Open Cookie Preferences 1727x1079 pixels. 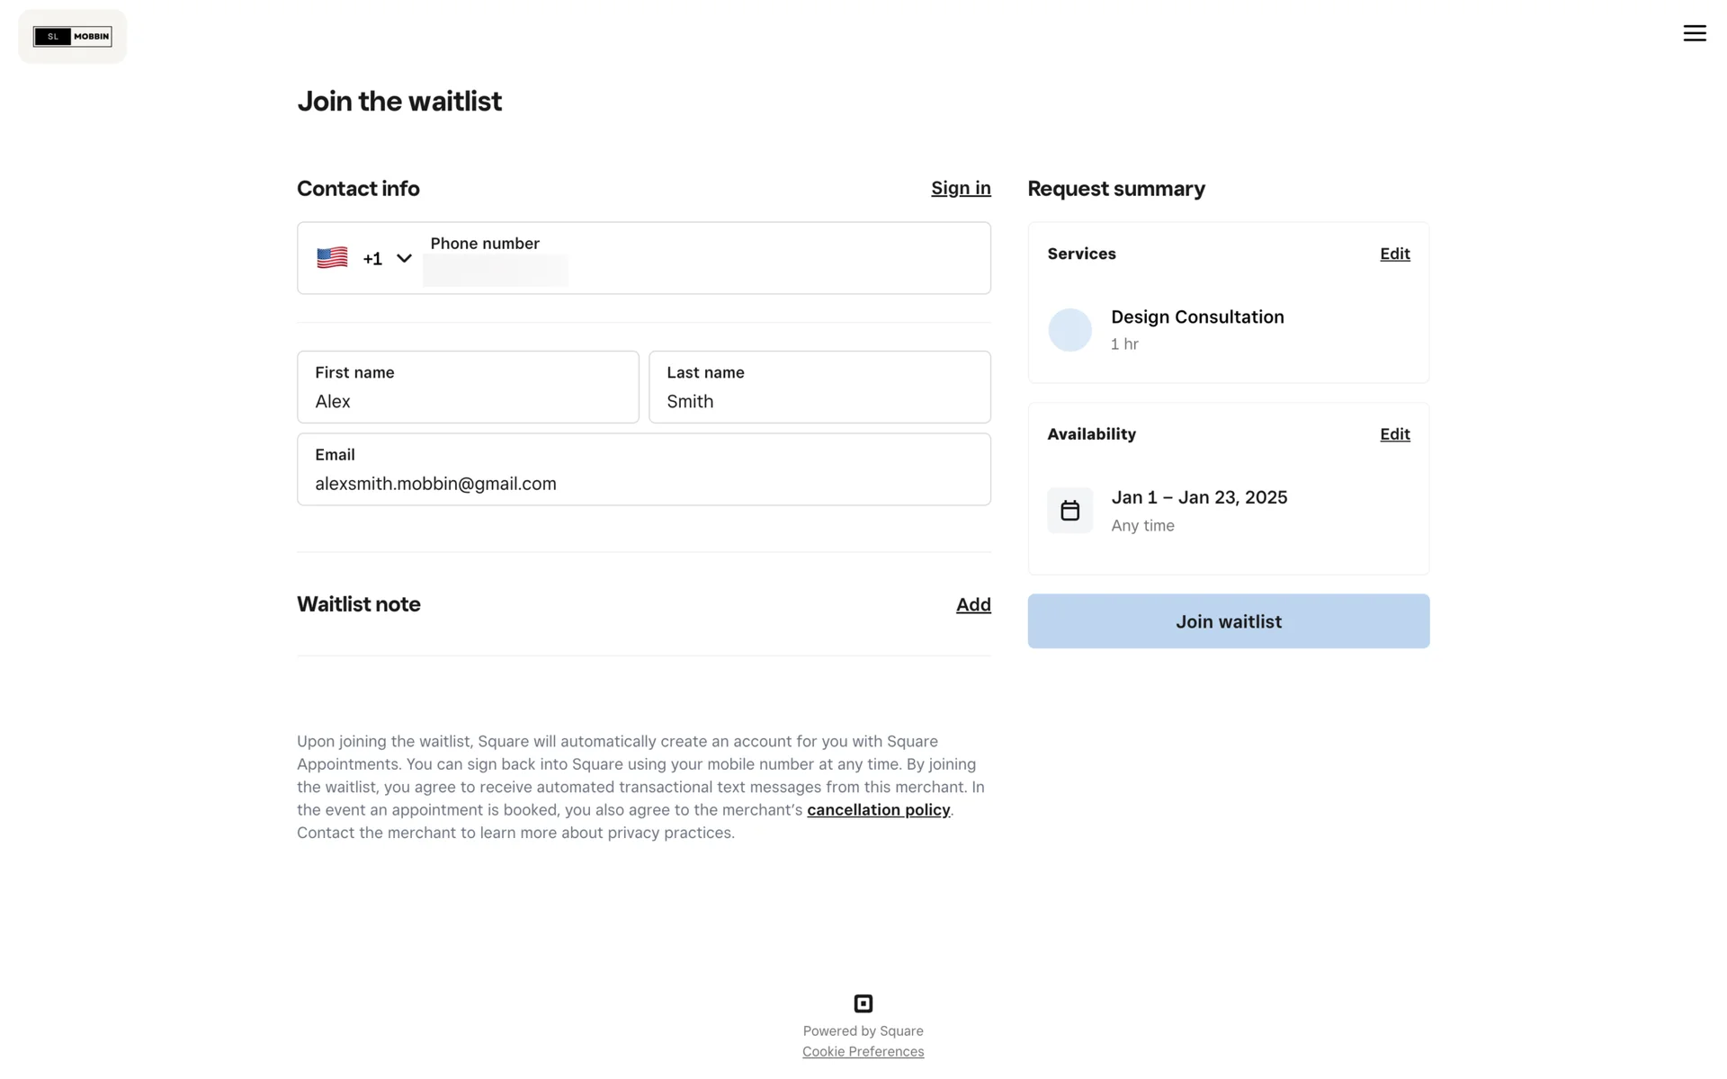click(863, 1052)
